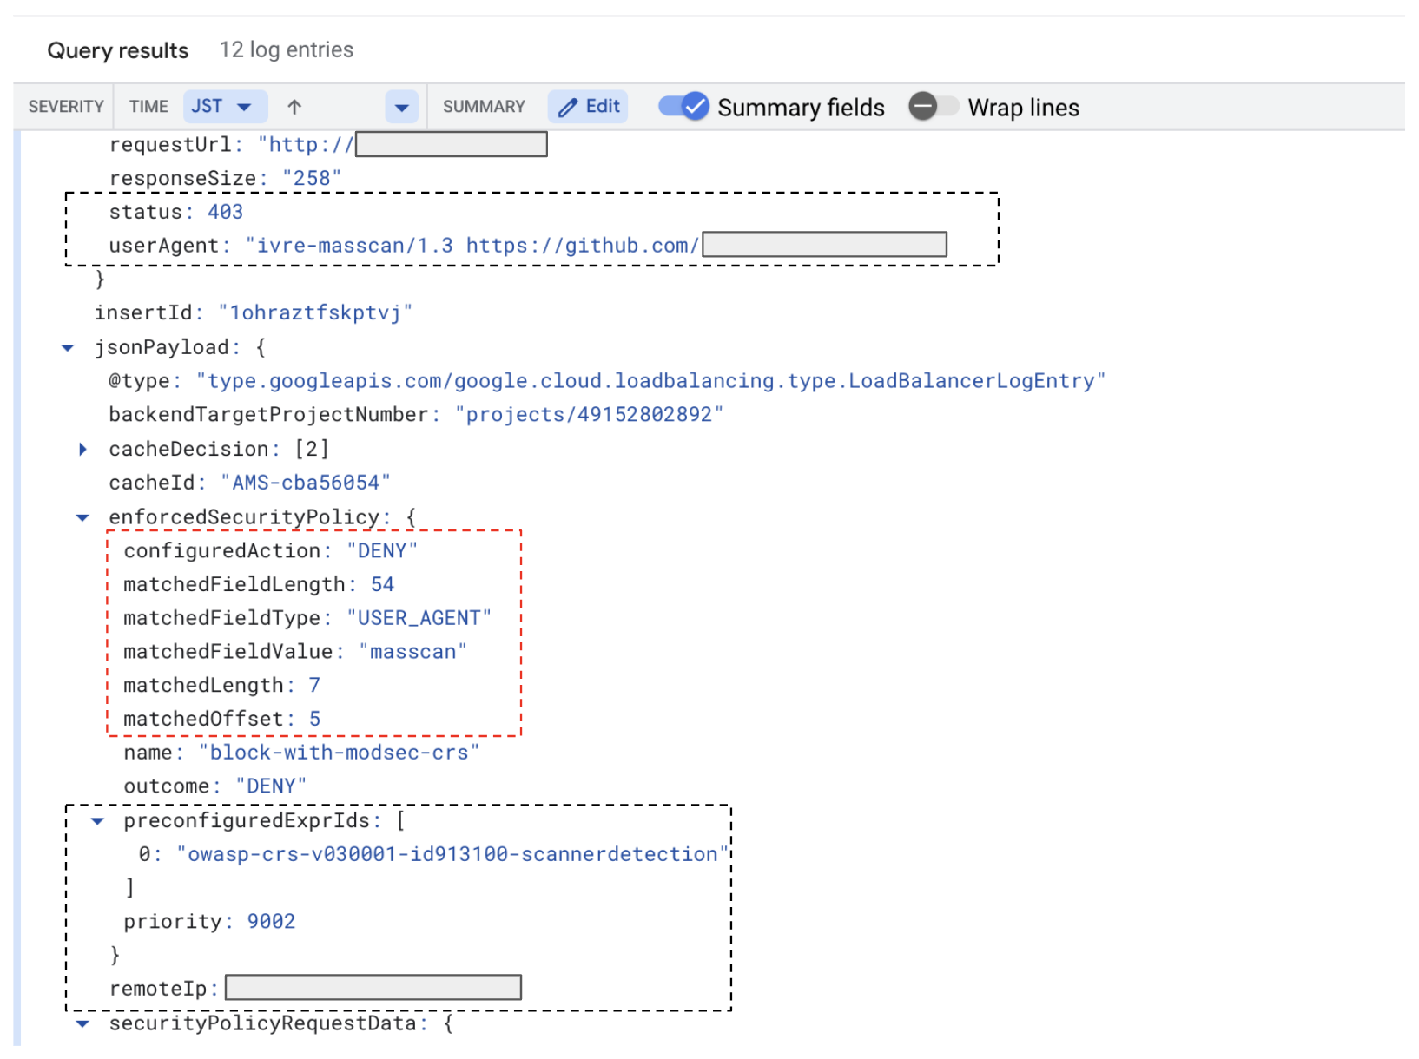Collapse the securityPolicyRequestData section
Viewport: 1419px width, 1059px height.
[82, 1024]
